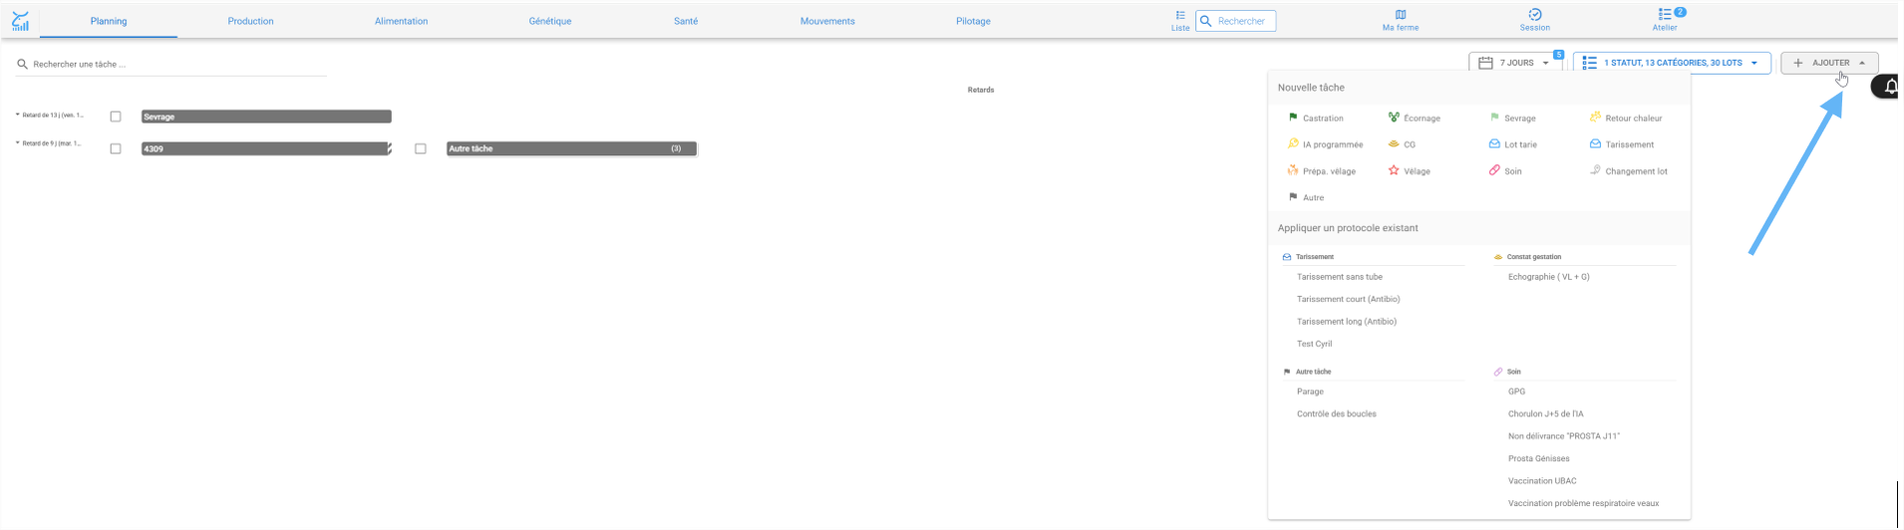Click the Constat gestation header icon
Viewport: 1904px width, 530px height.
(x=1498, y=257)
